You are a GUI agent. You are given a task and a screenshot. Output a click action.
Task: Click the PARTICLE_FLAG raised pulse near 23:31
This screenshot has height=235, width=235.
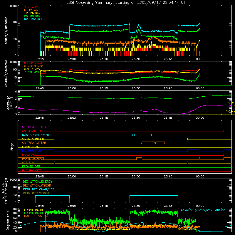tap(139, 159)
